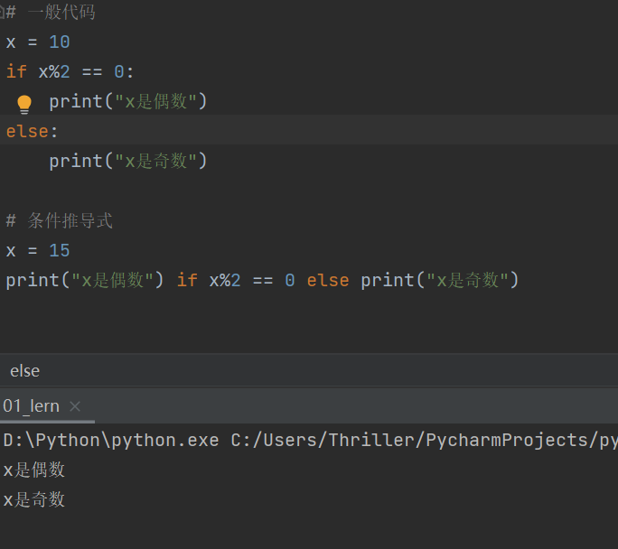The width and height of the screenshot is (618, 549).
Task: Click the line 'if x%2 == 0:'
Action: point(70,72)
